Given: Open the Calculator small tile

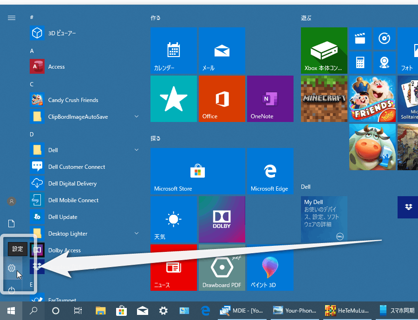Looking at the screenshot, I should pos(360,63).
